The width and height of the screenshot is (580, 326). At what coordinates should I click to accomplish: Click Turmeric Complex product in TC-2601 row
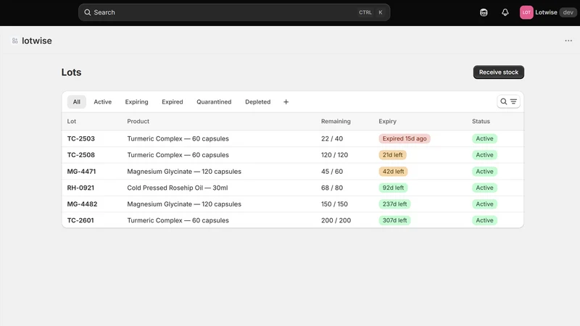[x=178, y=220]
